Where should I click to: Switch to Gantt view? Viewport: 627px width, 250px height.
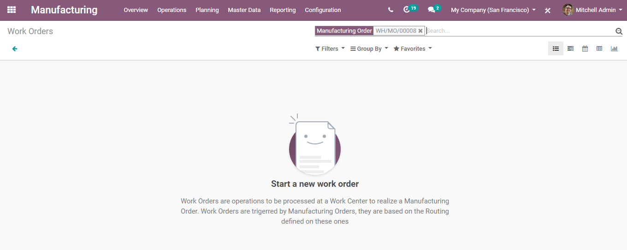tap(570, 48)
